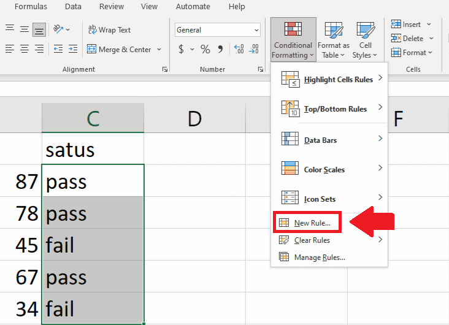
Task: Click Increase Decimal icon
Action: pyautogui.click(x=239, y=49)
